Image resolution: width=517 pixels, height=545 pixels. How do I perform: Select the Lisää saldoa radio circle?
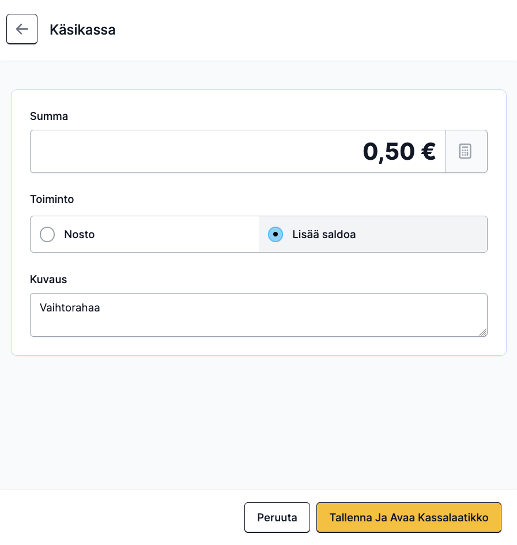click(x=276, y=234)
